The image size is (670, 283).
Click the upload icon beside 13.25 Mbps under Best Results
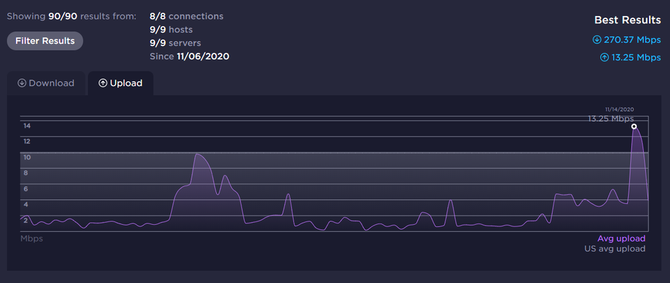(604, 58)
